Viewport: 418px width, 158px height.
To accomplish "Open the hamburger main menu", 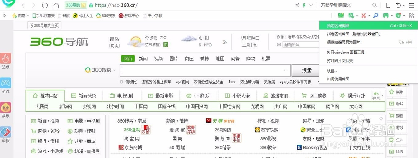I will point(412,5).
